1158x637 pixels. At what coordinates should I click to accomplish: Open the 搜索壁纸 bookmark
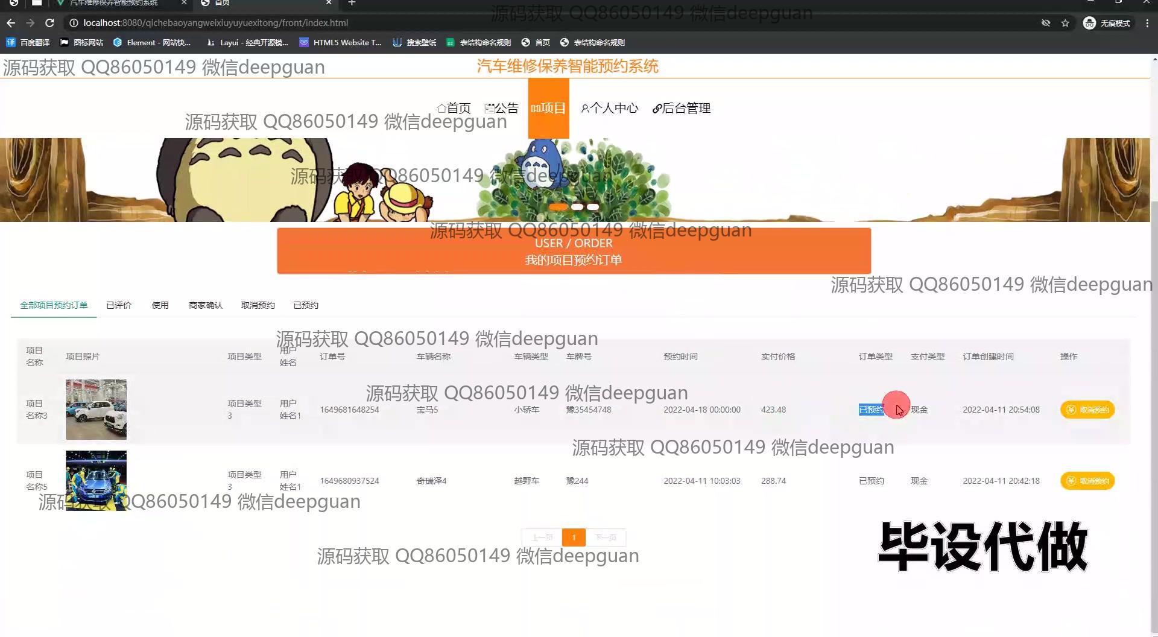coord(414,42)
